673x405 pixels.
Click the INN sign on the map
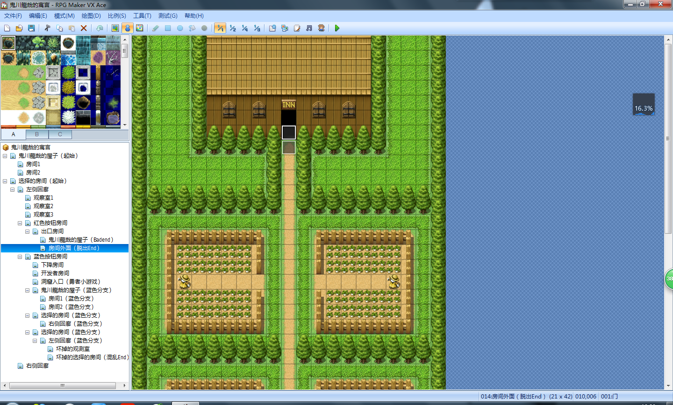tap(289, 105)
